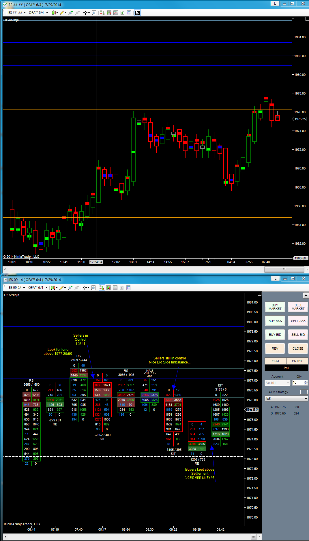Screen dimensions: 309x541
Task: Click 'Sellers in Control [SIT]' annotation text
Action: click(x=80, y=339)
